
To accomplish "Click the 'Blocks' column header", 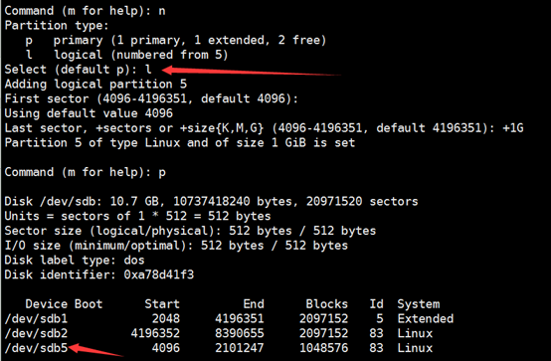I will click(327, 304).
